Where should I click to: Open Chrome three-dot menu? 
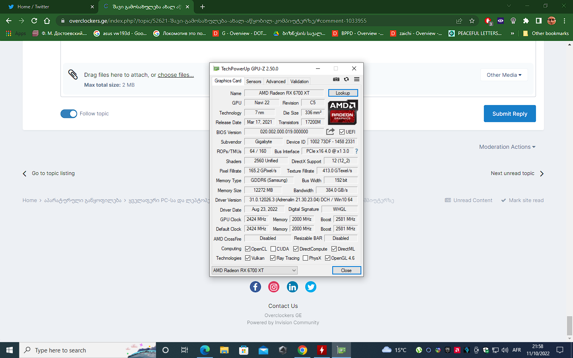[564, 21]
